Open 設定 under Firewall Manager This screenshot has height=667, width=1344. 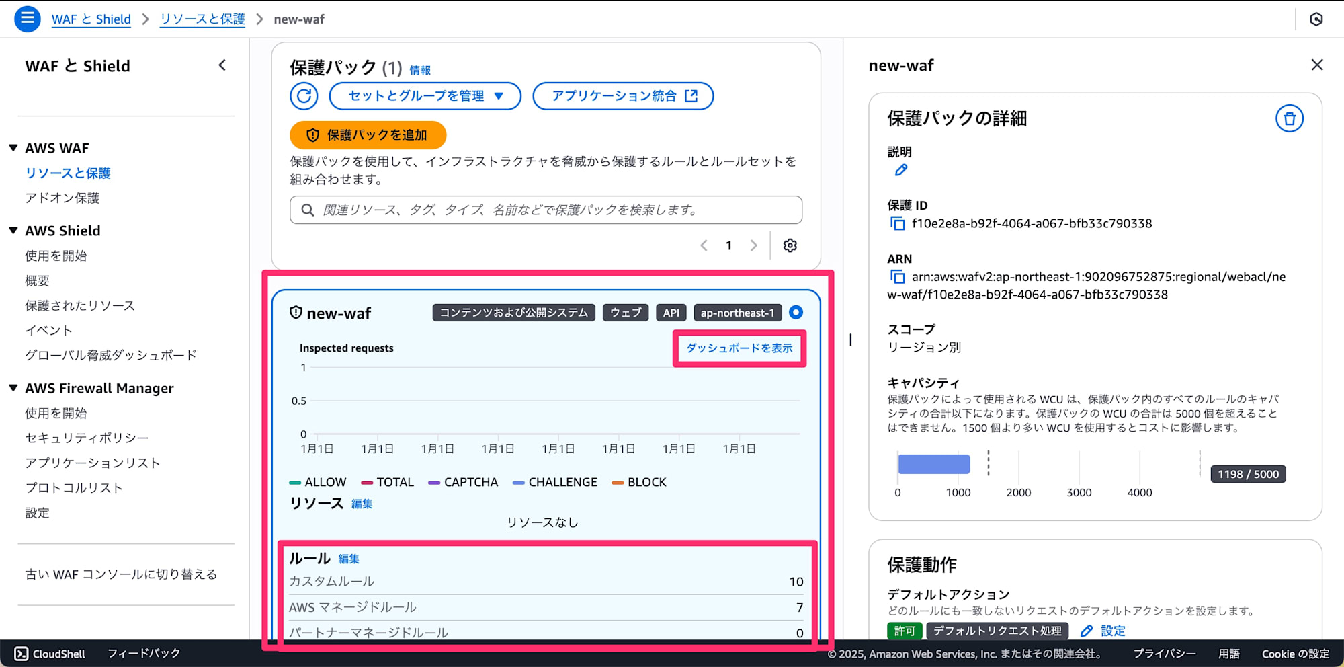tap(38, 512)
